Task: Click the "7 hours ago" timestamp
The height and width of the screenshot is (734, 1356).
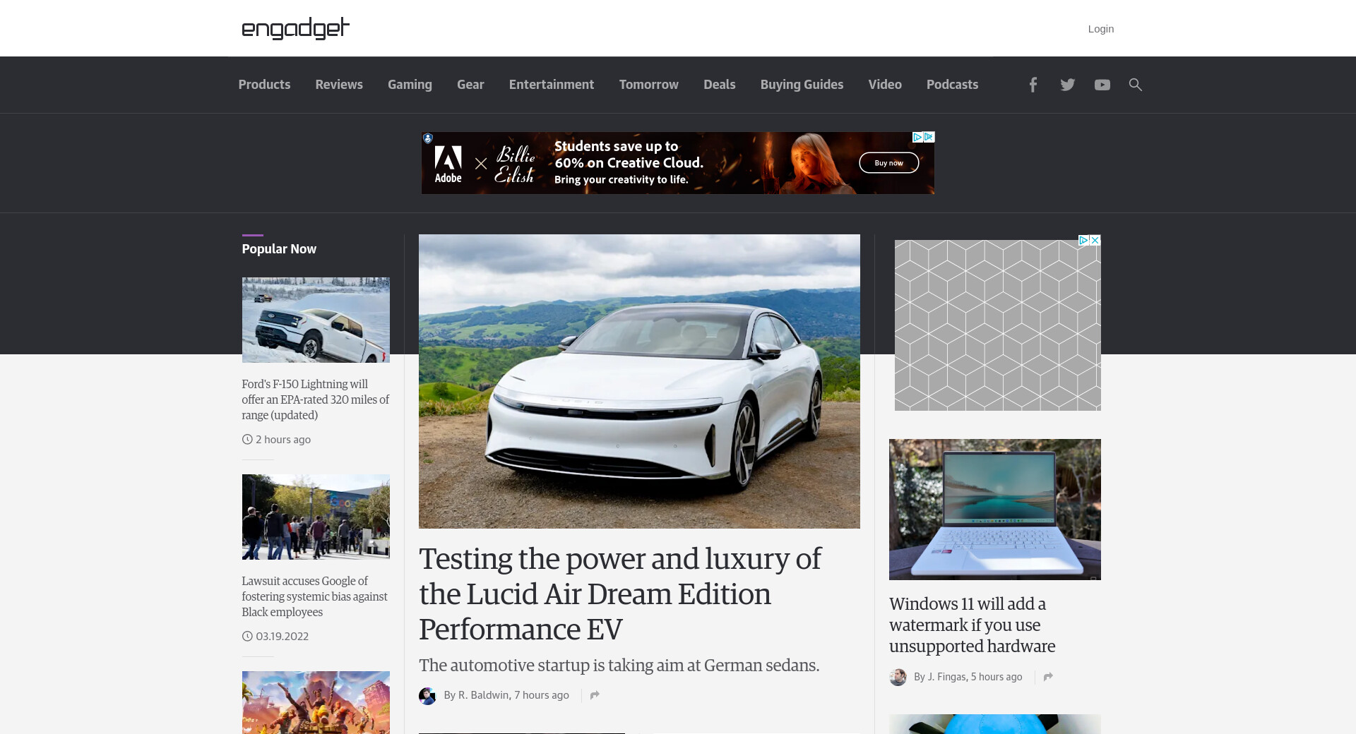Action: pos(542,695)
